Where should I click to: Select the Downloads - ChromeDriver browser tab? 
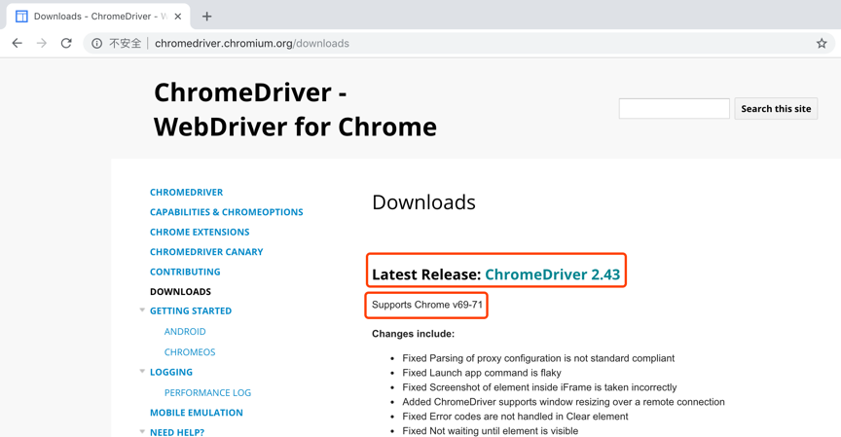[x=97, y=17]
